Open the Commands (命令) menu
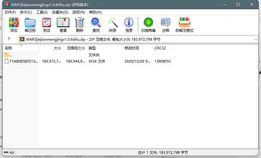This screenshot has width=261, height=158. click(26, 12)
